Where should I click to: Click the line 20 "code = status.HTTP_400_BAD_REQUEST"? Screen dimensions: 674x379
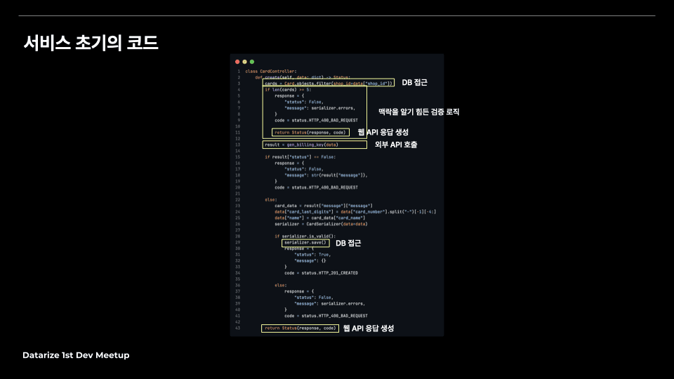click(x=317, y=187)
